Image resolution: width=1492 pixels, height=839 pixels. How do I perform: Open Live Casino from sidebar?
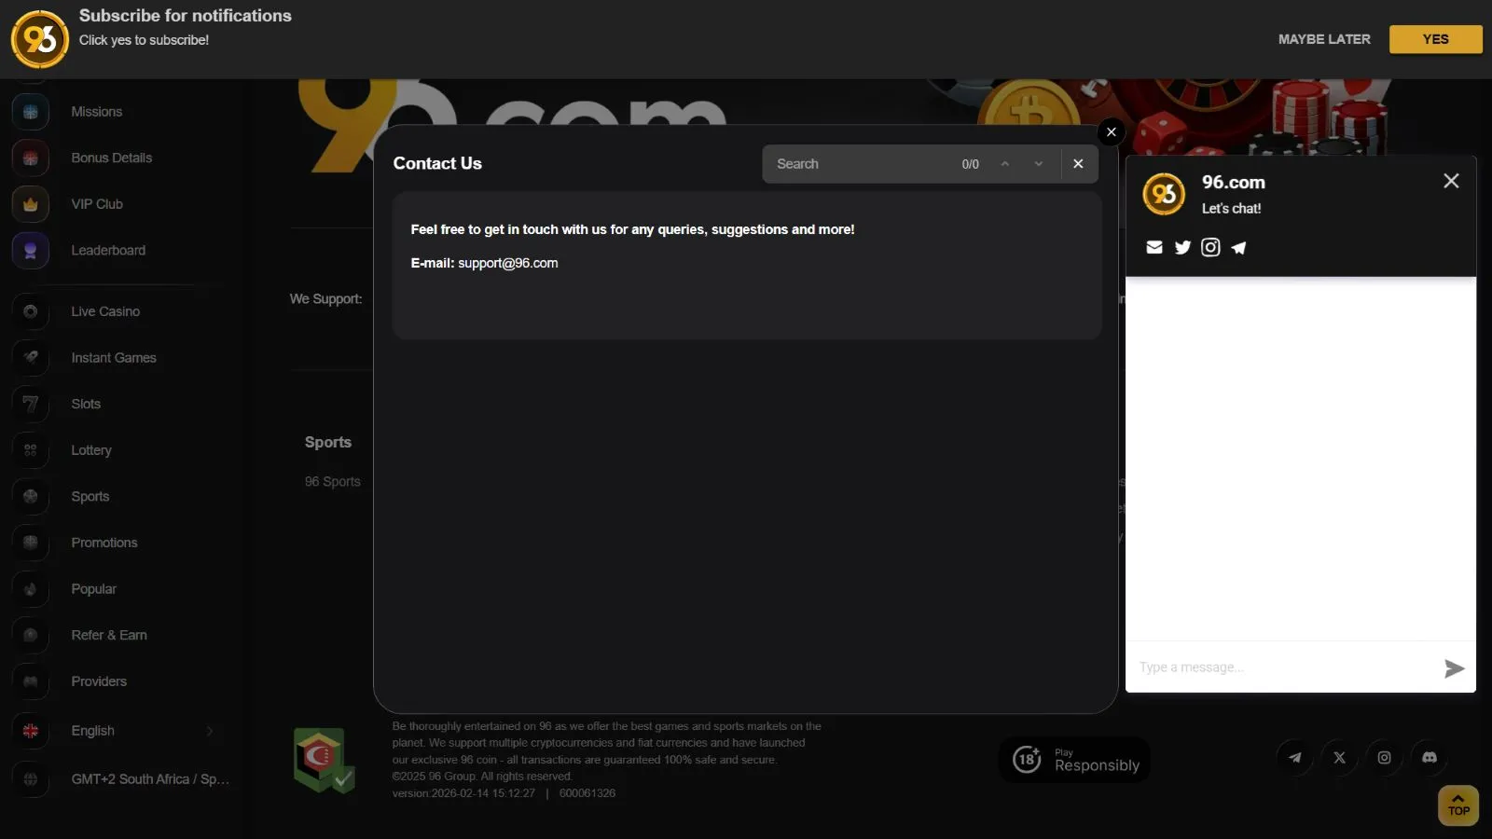105,311
